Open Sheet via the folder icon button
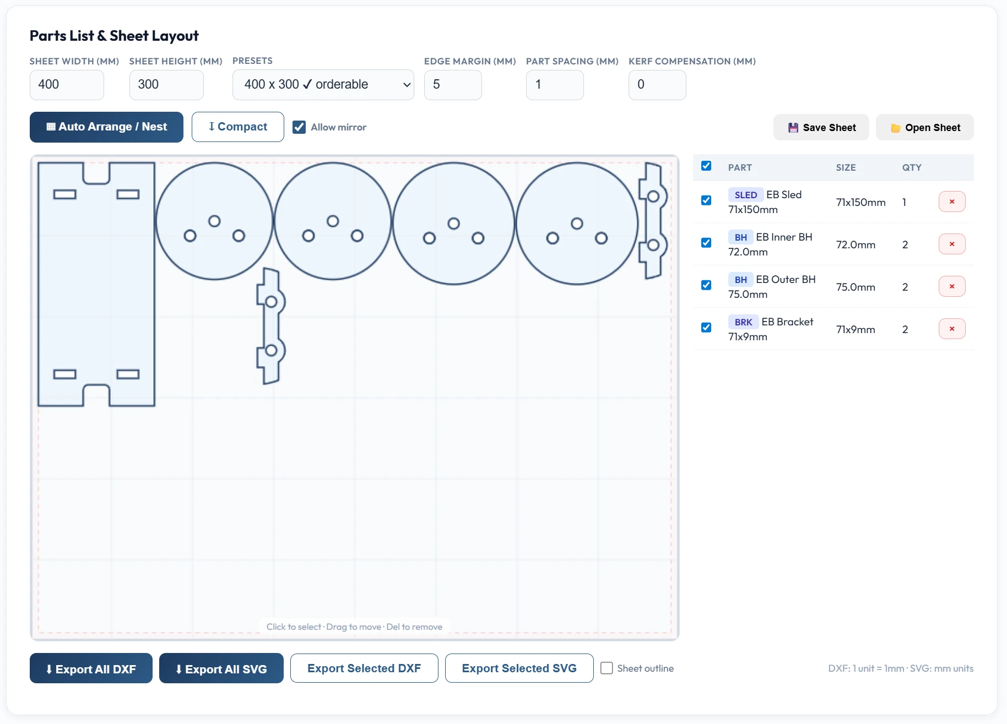Viewport: 1007px width, 724px height. coord(924,128)
